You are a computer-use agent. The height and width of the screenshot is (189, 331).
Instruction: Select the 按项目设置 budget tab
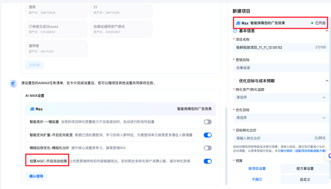(257, 169)
